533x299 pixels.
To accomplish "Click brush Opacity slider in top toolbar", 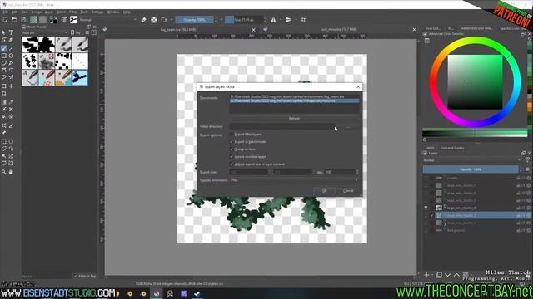I will click(x=194, y=20).
